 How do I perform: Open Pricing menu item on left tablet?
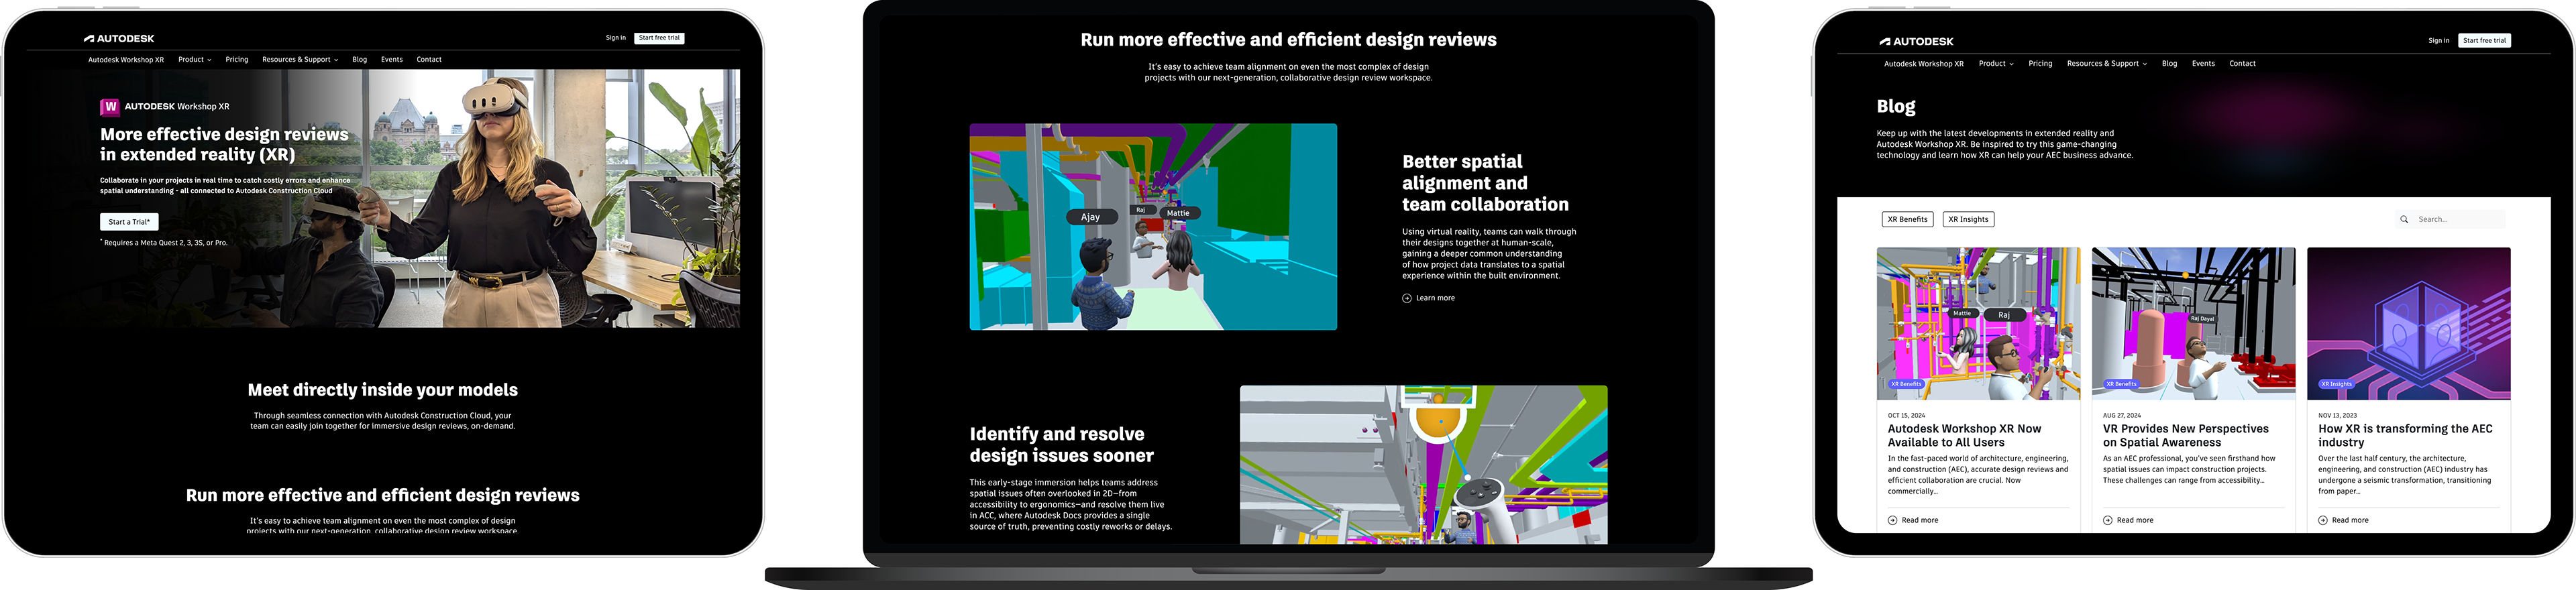click(237, 59)
